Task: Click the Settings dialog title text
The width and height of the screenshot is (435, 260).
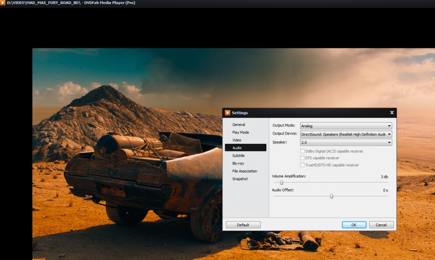Action: tap(240, 113)
